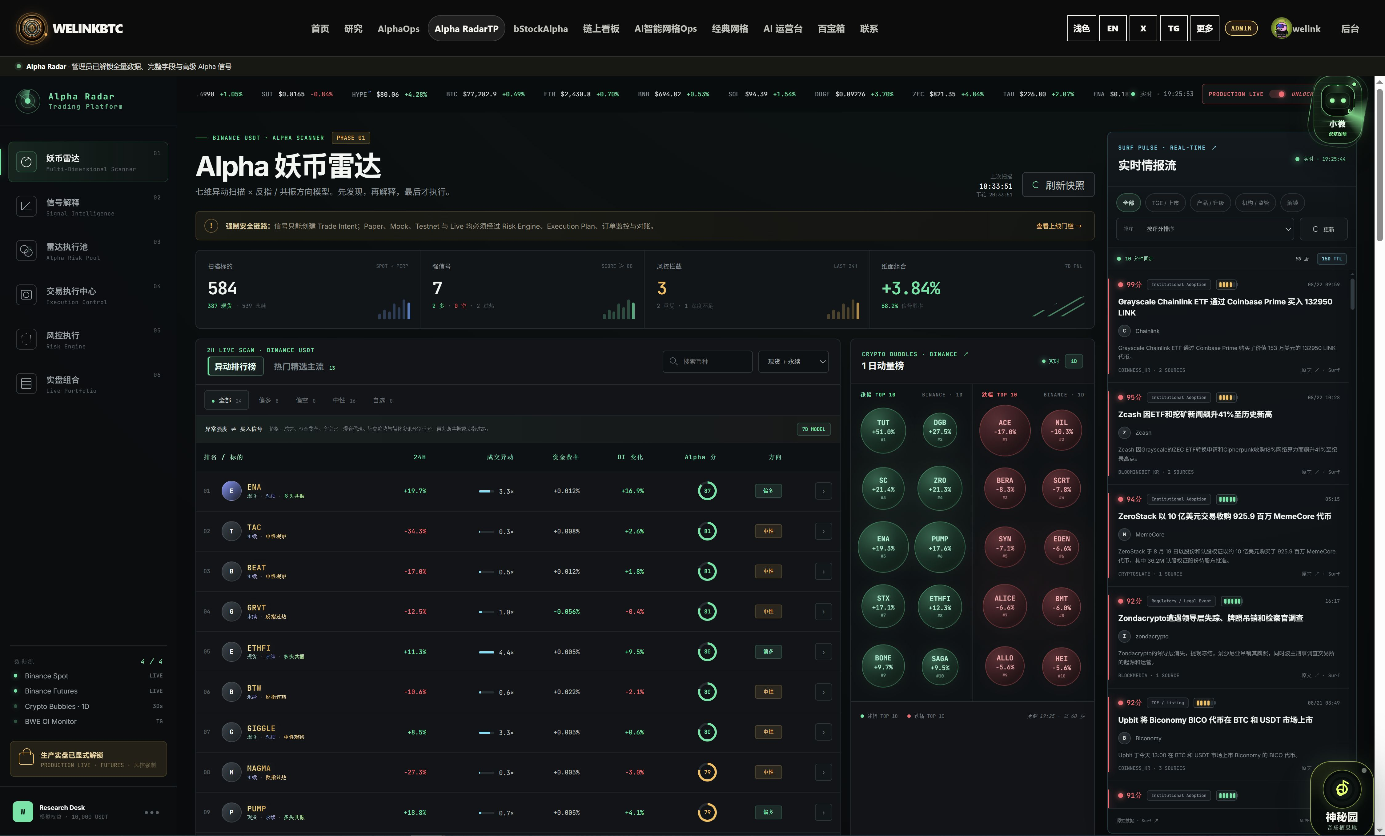
Task: Click the WELINKBTC coin logo
Action: coord(32,28)
